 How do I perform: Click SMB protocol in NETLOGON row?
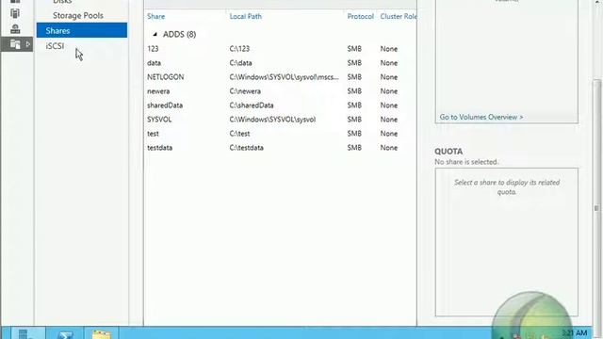[354, 77]
